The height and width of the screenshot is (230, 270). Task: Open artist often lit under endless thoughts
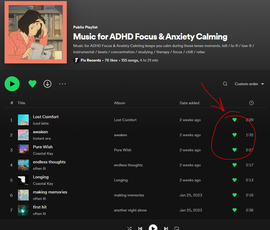39,168
